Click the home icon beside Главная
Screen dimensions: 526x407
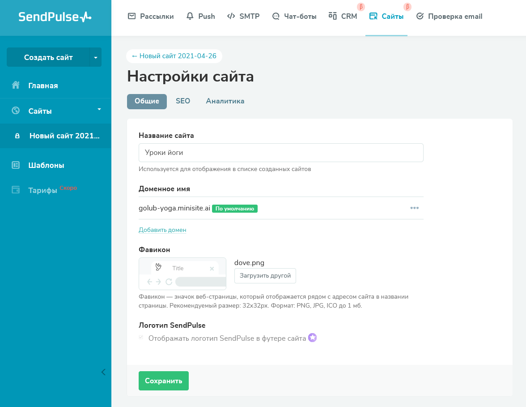click(x=16, y=85)
